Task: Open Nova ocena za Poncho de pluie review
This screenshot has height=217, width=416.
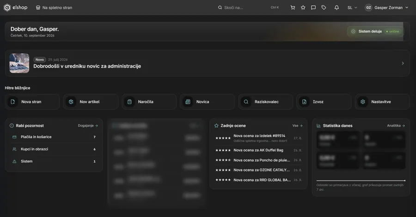Action: tap(258, 160)
